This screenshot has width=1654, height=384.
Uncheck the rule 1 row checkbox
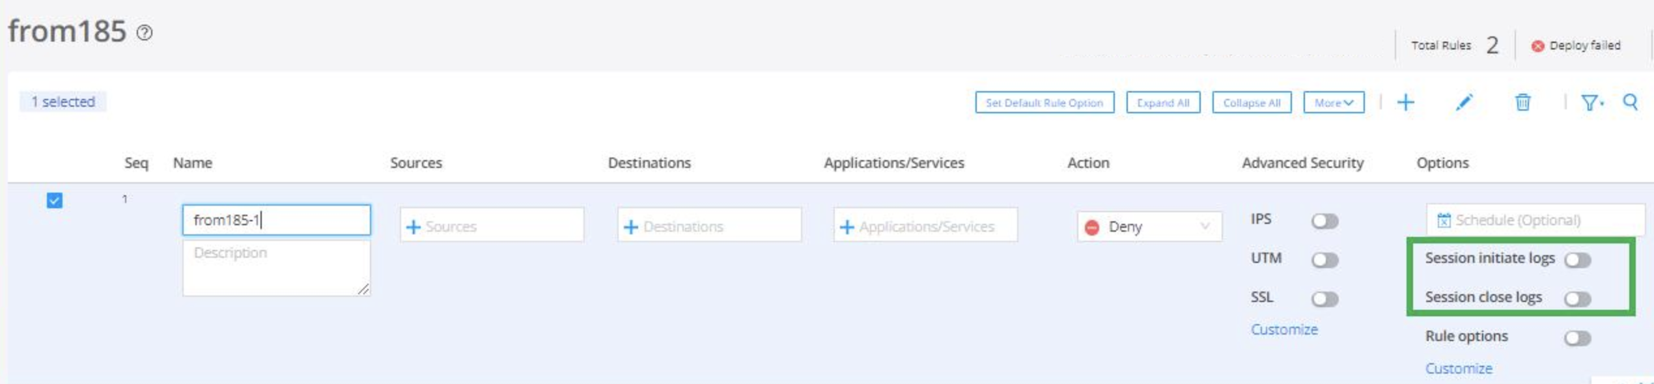tap(55, 200)
